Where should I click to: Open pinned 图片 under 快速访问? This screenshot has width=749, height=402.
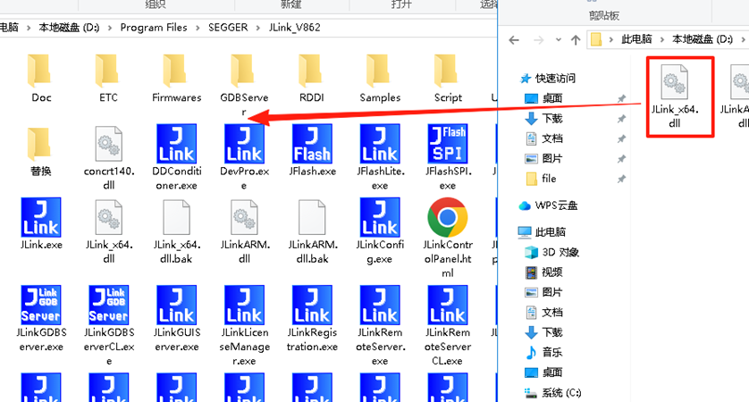tap(552, 158)
